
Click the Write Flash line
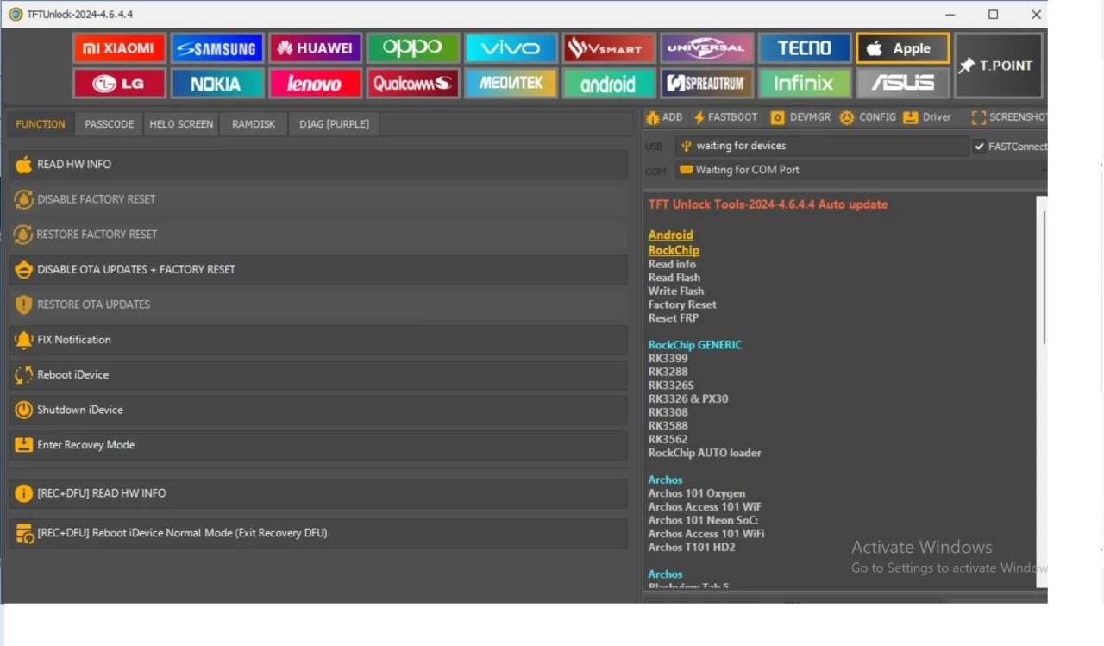coord(676,292)
